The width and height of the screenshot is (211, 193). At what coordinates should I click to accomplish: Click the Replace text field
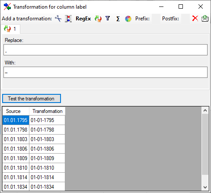(x=105, y=50)
